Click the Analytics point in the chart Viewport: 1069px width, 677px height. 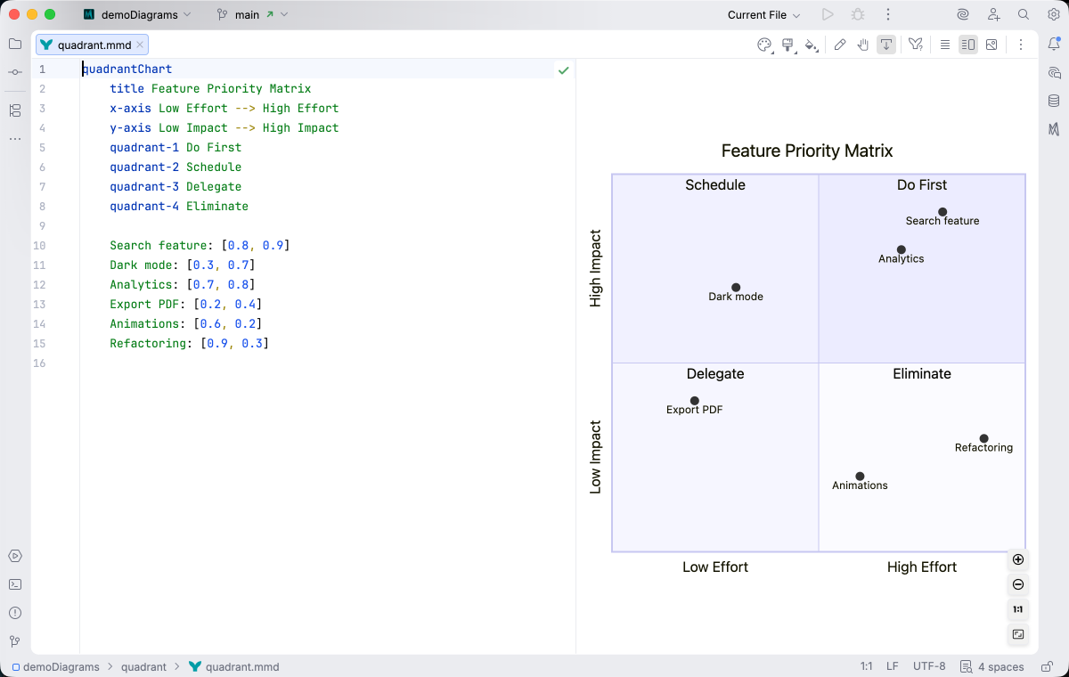(x=902, y=250)
